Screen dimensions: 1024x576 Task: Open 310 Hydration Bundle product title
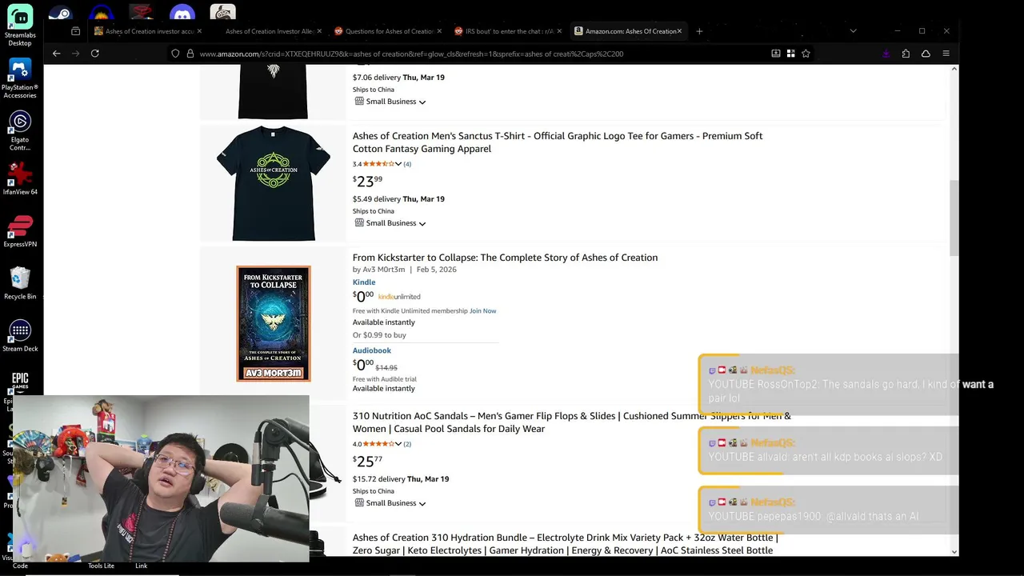pos(565,544)
